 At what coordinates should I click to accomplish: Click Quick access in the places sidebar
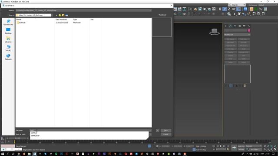[x=8, y=22]
